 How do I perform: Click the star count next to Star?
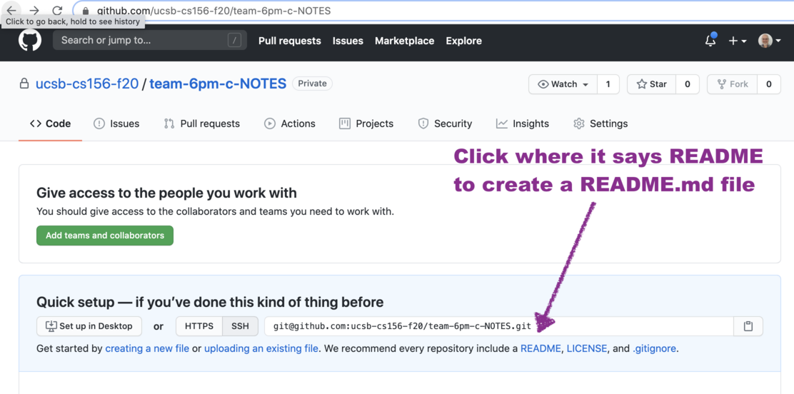pyautogui.click(x=687, y=84)
